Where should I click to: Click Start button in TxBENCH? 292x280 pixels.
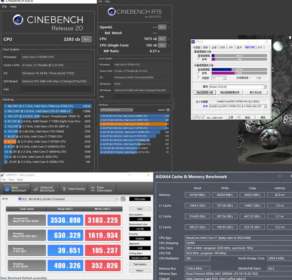pyautogui.click(x=140, y=209)
